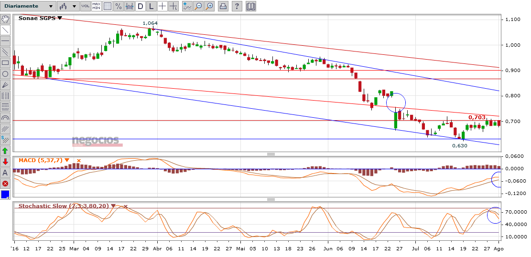
Task: Add a green up arrow marker
Action: pyautogui.click(x=5, y=150)
